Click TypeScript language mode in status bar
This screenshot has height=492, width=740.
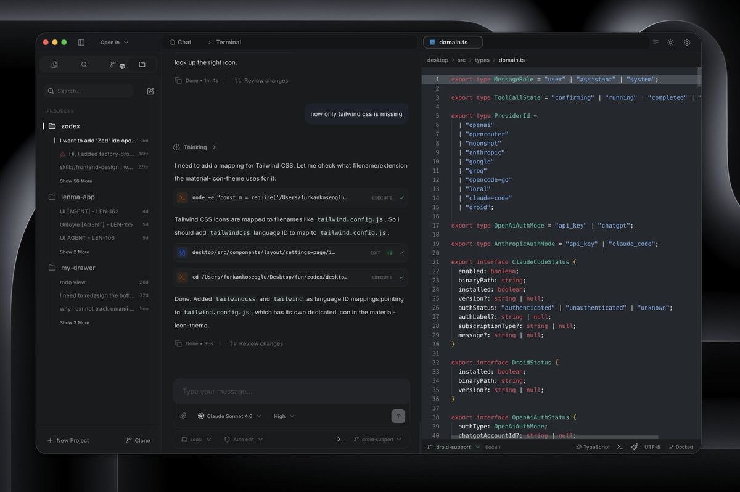(593, 447)
